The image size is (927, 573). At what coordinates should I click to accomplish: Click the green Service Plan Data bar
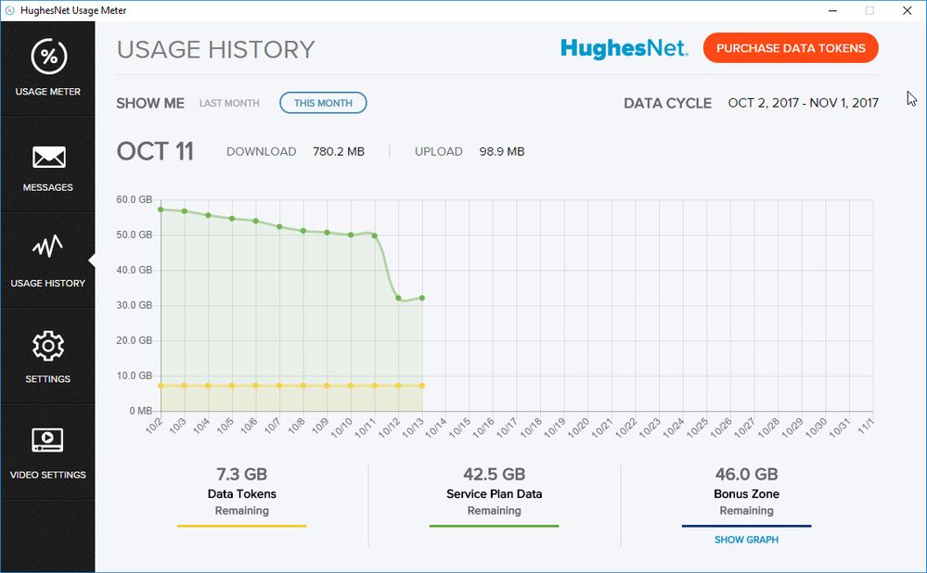[x=494, y=527]
